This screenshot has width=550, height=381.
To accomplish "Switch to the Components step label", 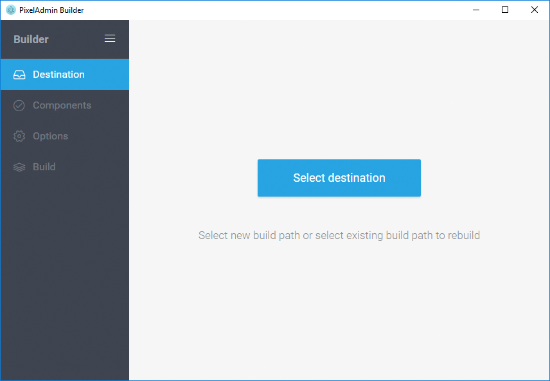I will tap(62, 105).
